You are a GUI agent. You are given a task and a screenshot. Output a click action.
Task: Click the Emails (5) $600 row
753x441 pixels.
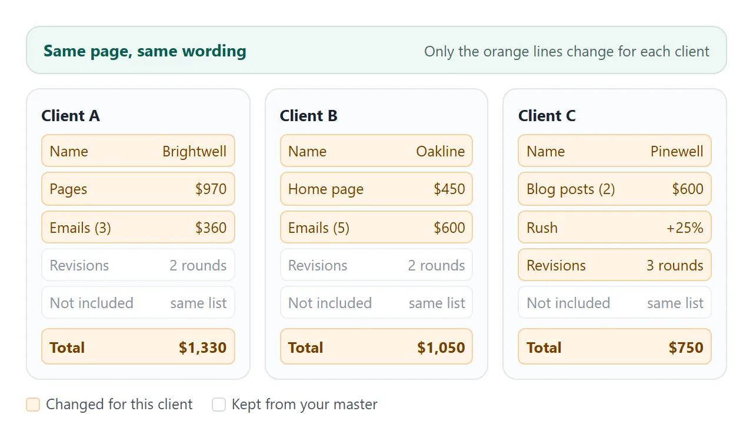coord(376,228)
